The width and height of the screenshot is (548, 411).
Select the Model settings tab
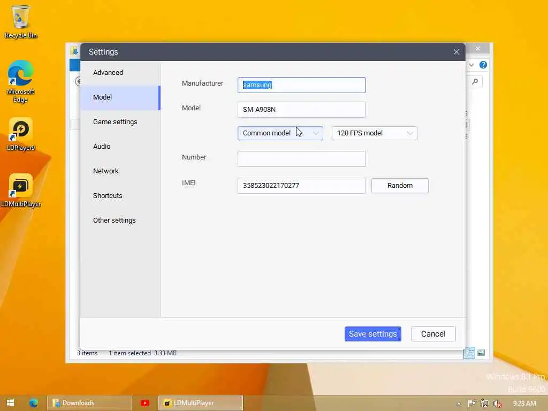tap(120, 97)
